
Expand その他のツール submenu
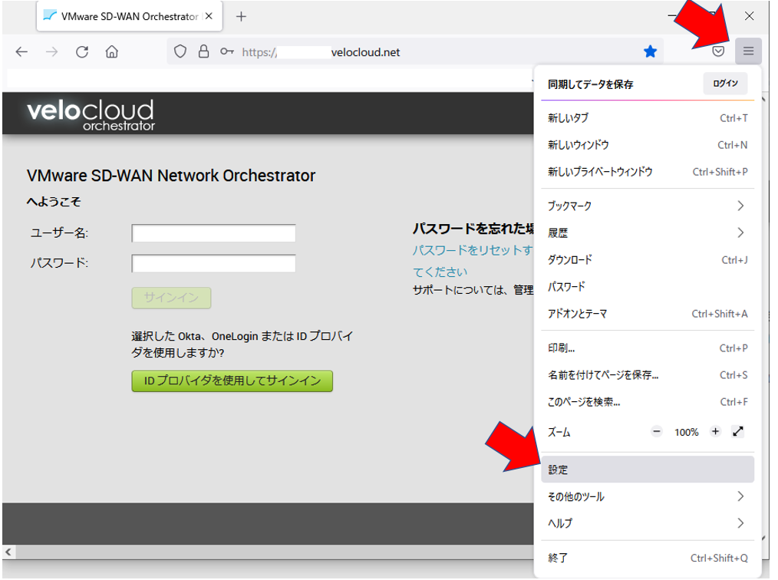648,496
